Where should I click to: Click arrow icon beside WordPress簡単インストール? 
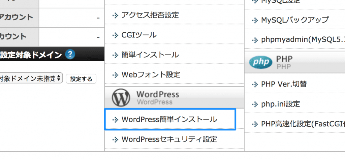pyautogui.click(x=115, y=120)
